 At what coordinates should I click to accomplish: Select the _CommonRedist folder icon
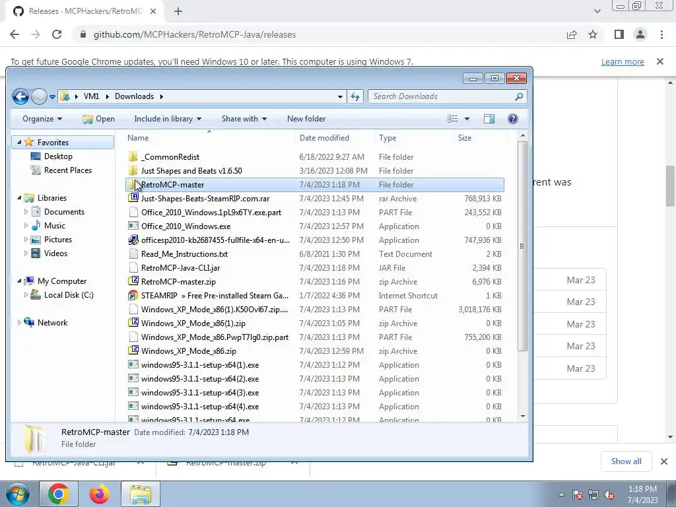click(x=133, y=156)
